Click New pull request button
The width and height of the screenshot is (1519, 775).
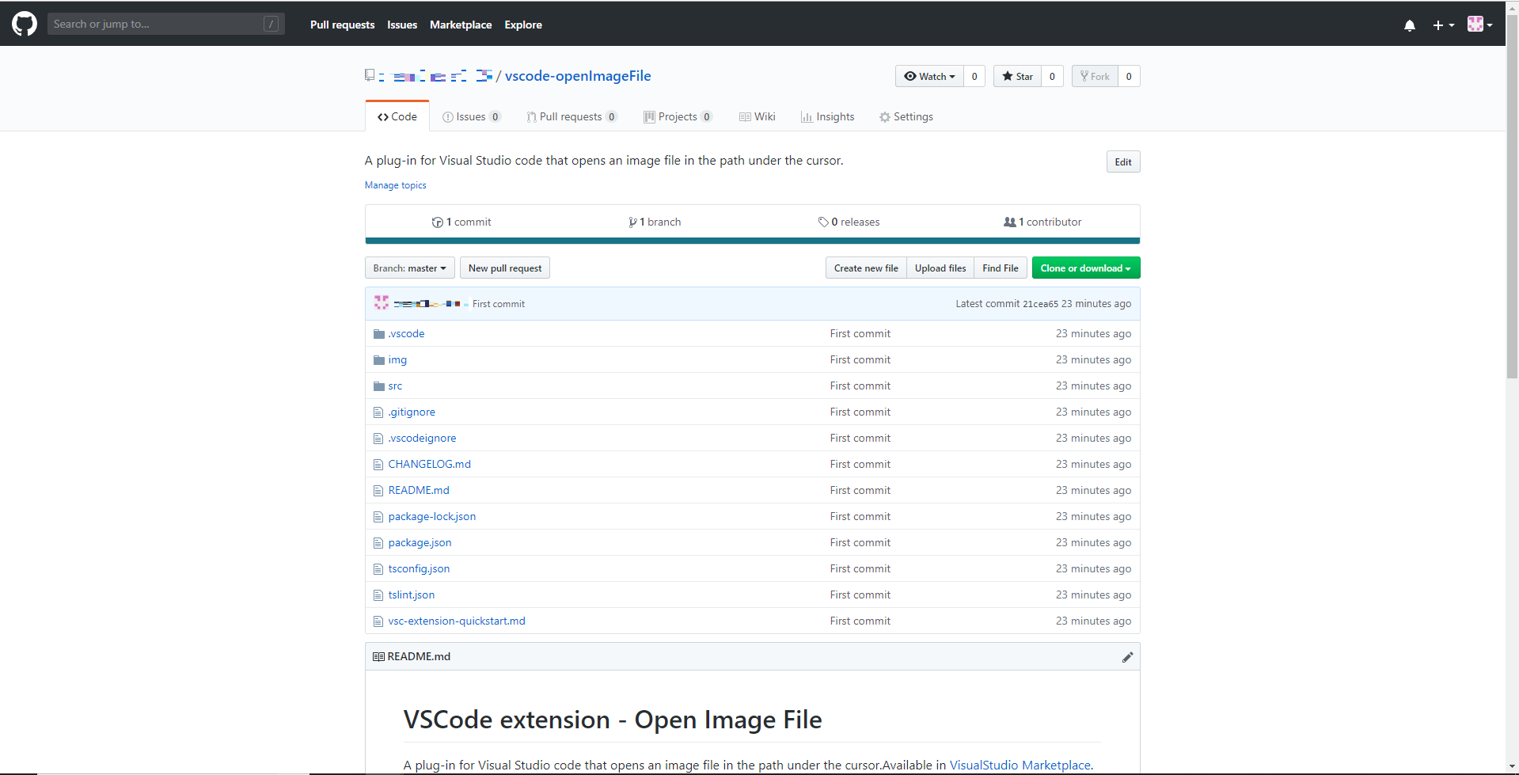pos(505,268)
